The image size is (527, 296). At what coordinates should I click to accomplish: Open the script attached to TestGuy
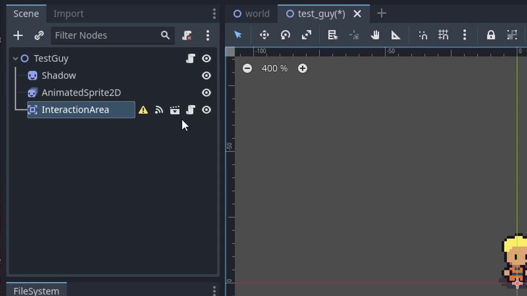[x=190, y=58]
